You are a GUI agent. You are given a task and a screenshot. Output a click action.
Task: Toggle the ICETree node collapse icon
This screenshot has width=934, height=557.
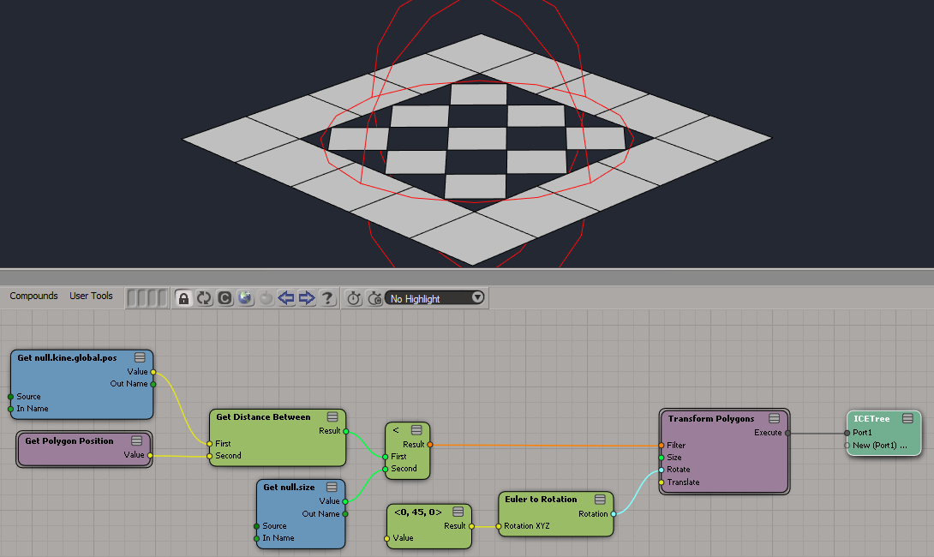pyautogui.click(x=907, y=419)
